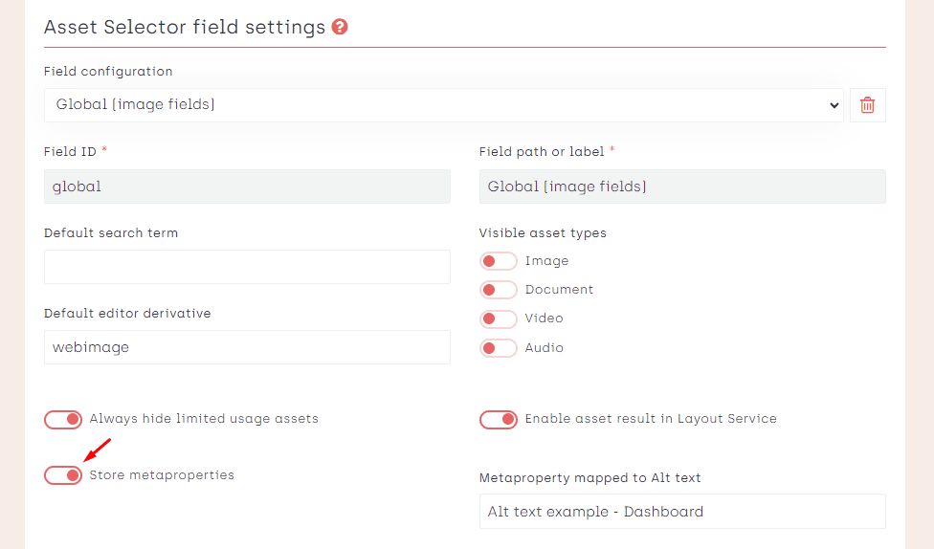Switch off the Store metaproperties toggle
Viewport: 934px width, 549px height.
pyautogui.click(x=63, y=475)
